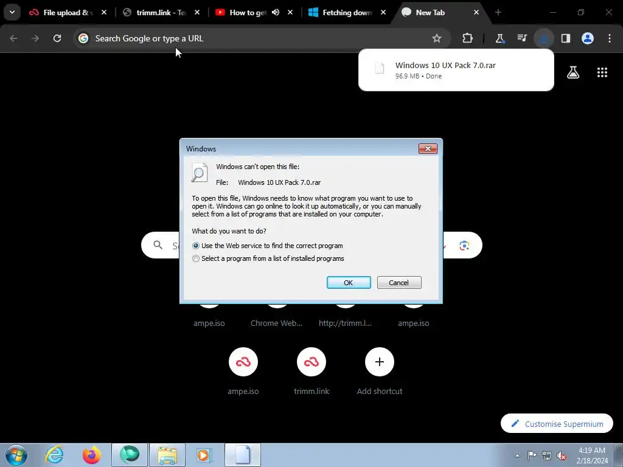The height and width of the screenshot is (467, 623).
Task: Open Windows Media Player on taskbar
Action: (204, 455)
